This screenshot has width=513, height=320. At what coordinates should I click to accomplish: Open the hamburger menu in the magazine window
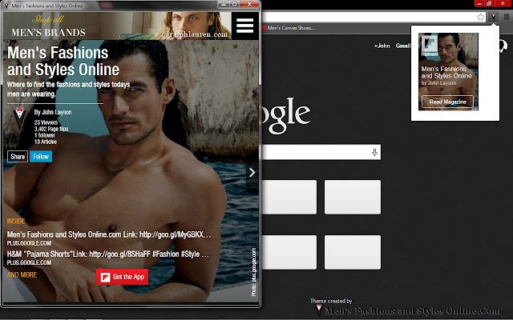[x=245, y=26]
